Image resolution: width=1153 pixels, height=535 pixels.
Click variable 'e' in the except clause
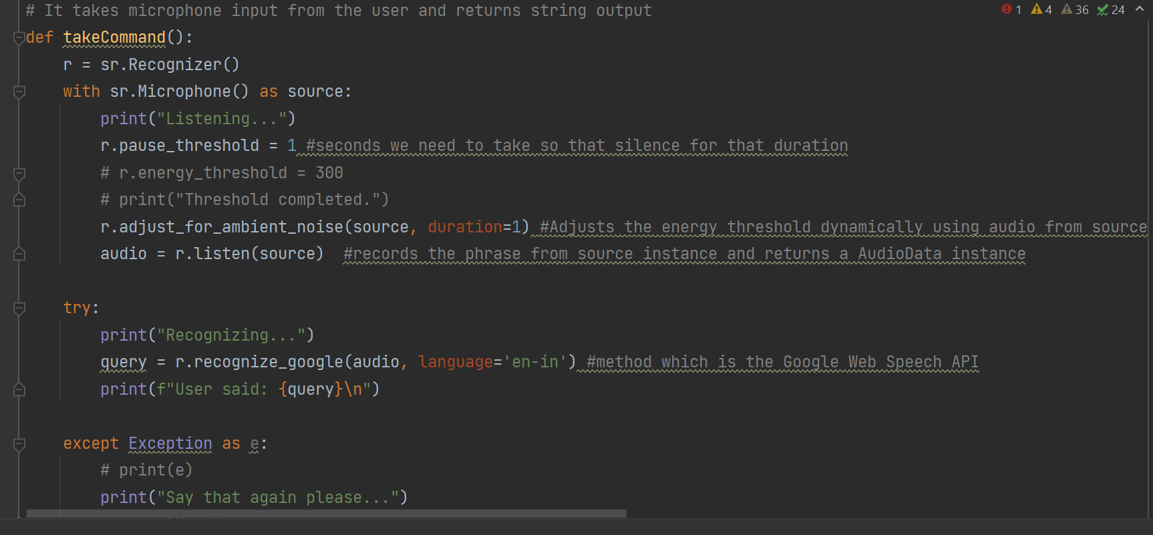(x=255, y=443)
